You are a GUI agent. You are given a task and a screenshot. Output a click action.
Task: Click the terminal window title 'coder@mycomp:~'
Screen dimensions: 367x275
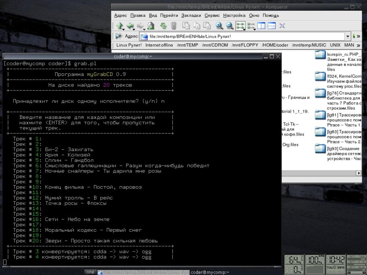(133, 56)
